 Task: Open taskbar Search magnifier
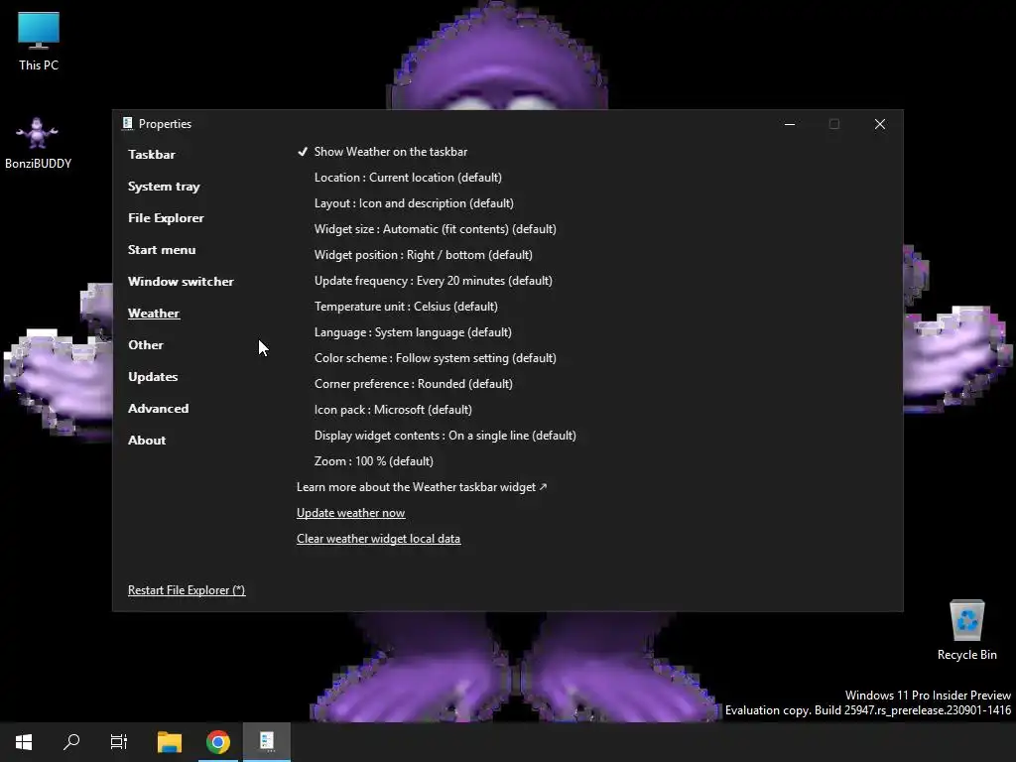[x=71, y=741]
